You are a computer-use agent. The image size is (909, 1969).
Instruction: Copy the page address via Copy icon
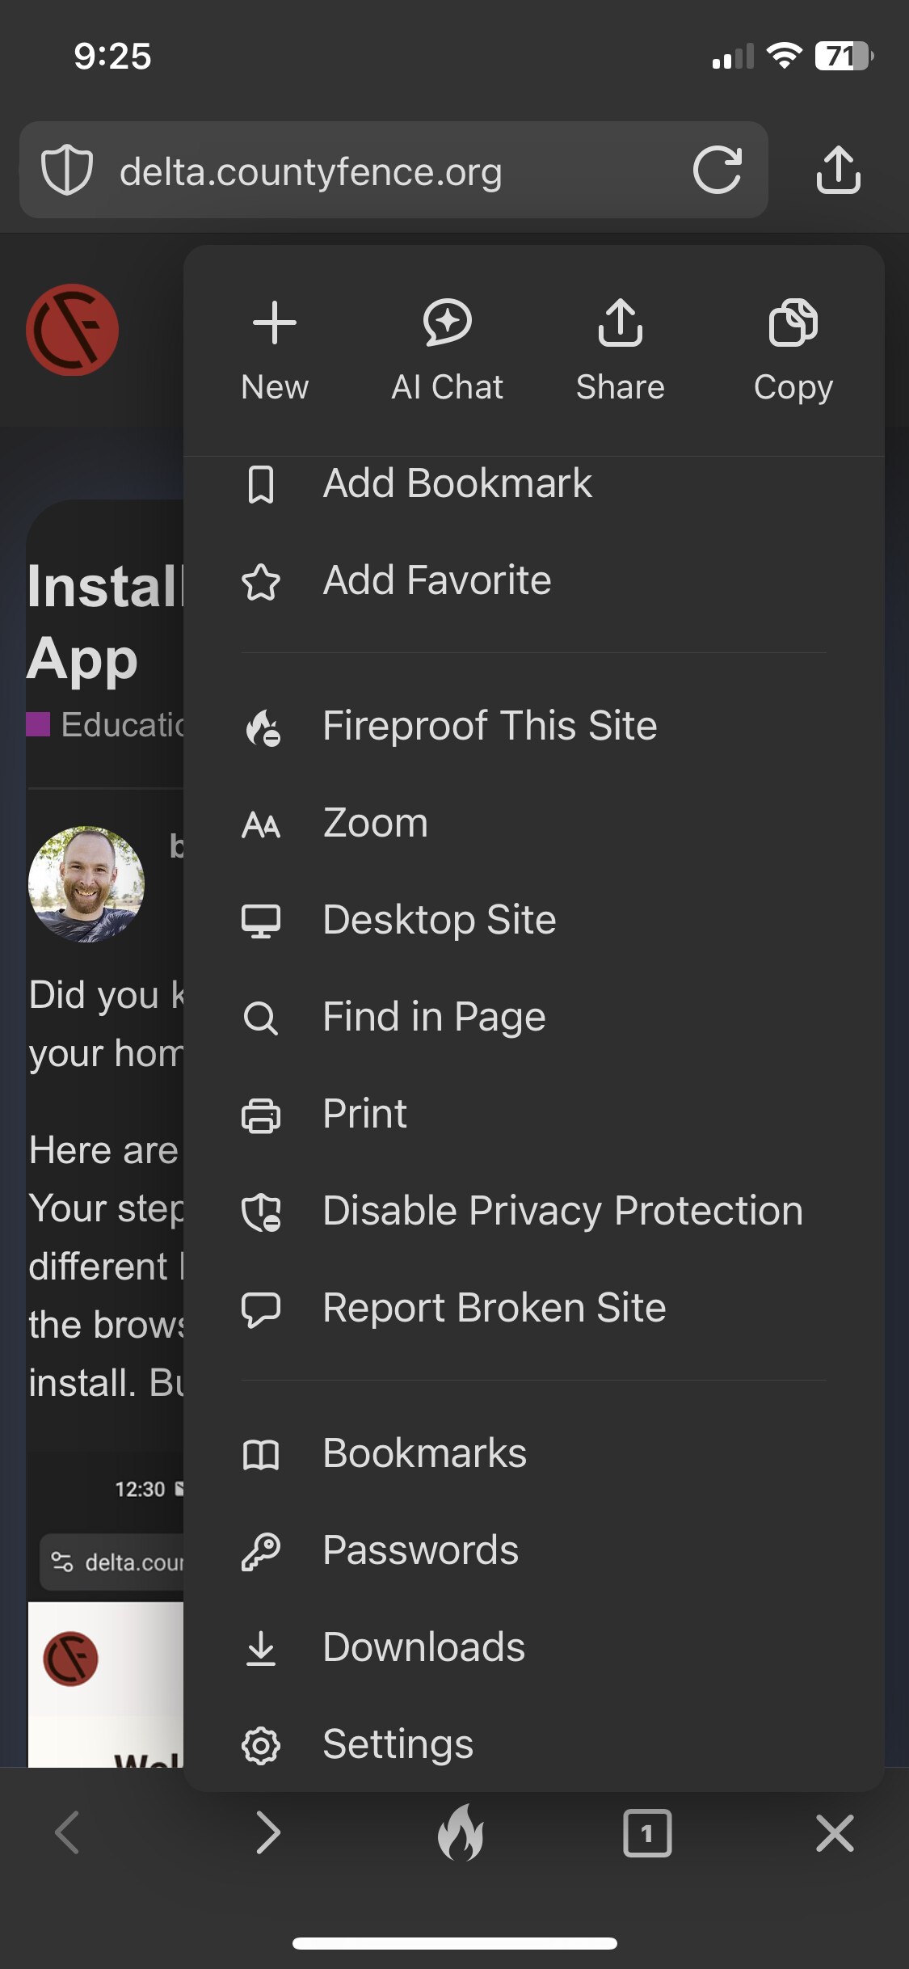tap(793, 323)
